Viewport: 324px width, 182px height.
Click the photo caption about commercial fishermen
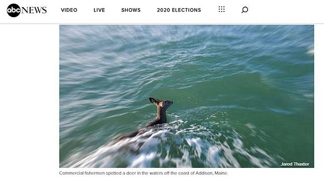coord(143,173)
